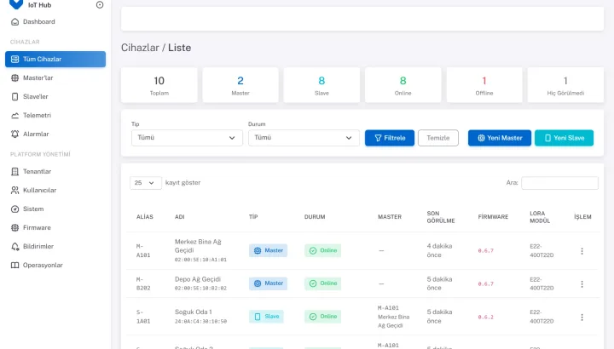Open actions menu for M-B202 row
The height and width of the screenshot is (349, 614).
582,283
